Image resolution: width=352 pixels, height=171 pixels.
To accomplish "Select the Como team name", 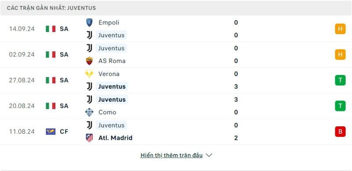I will [x=107, y=112].
